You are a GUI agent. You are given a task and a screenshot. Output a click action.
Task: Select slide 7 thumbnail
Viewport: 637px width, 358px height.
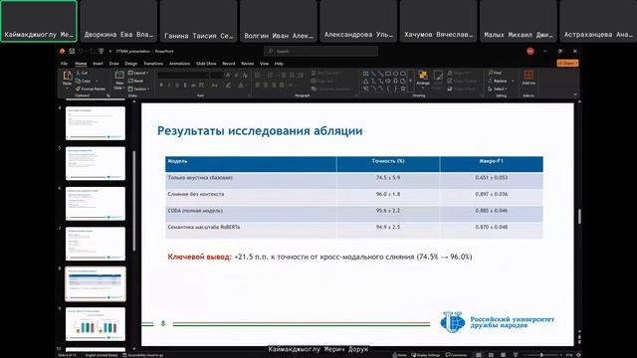tap(96, 244)
